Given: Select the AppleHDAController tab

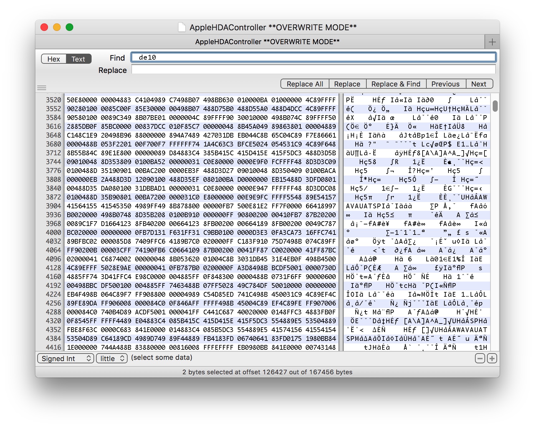Looking at the screenshot, I should click(260, 42).
